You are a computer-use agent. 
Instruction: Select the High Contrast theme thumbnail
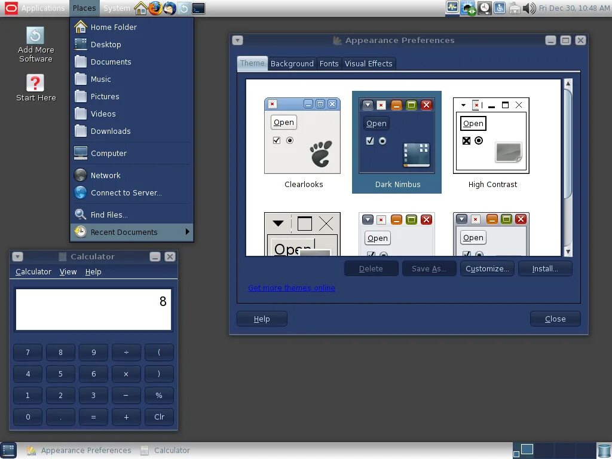(x=491, y=143)
